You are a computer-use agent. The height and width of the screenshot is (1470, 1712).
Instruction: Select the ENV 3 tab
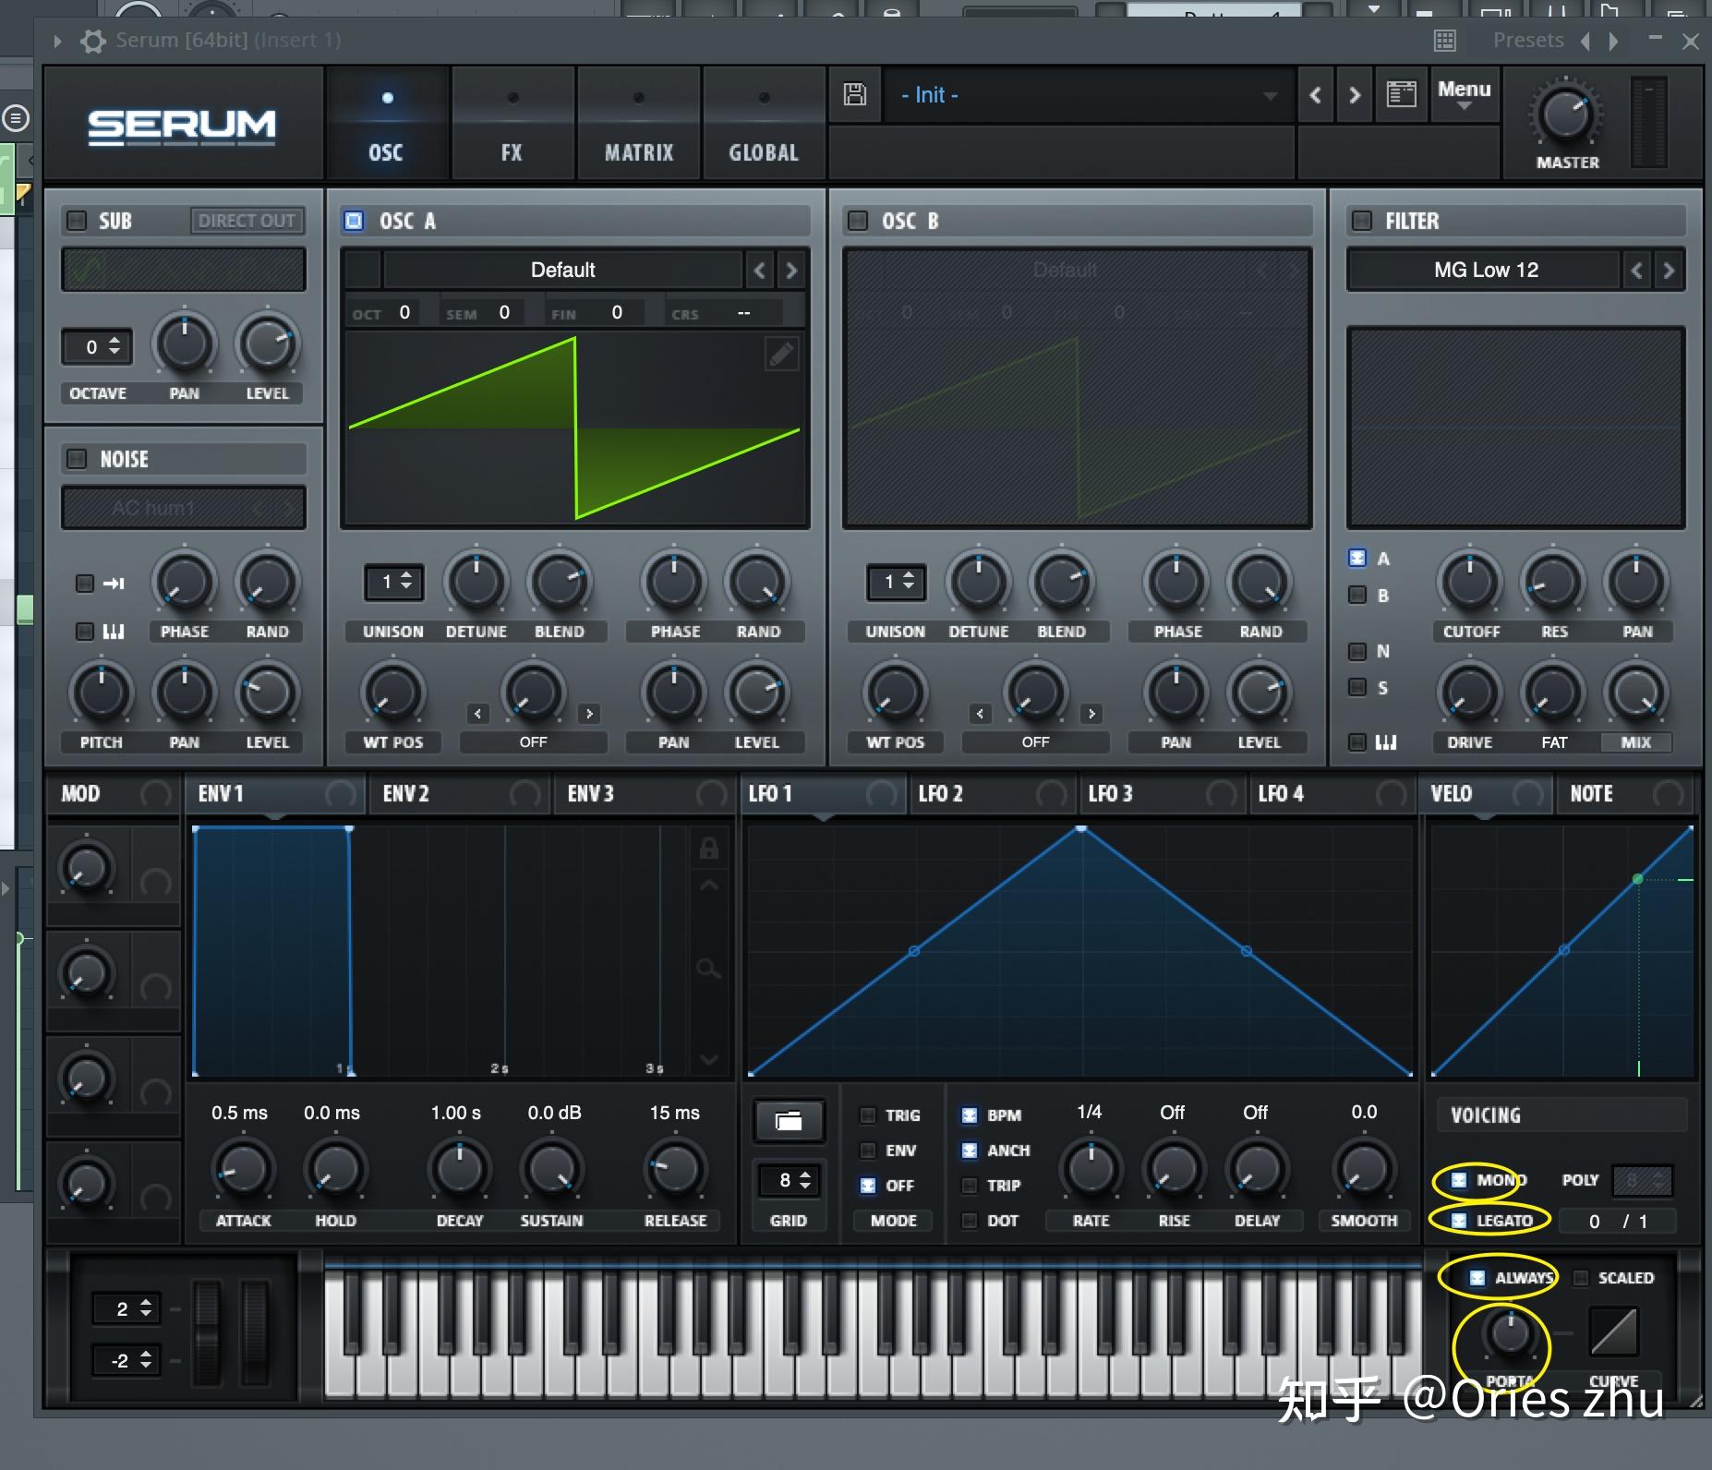tap(645, 794)
